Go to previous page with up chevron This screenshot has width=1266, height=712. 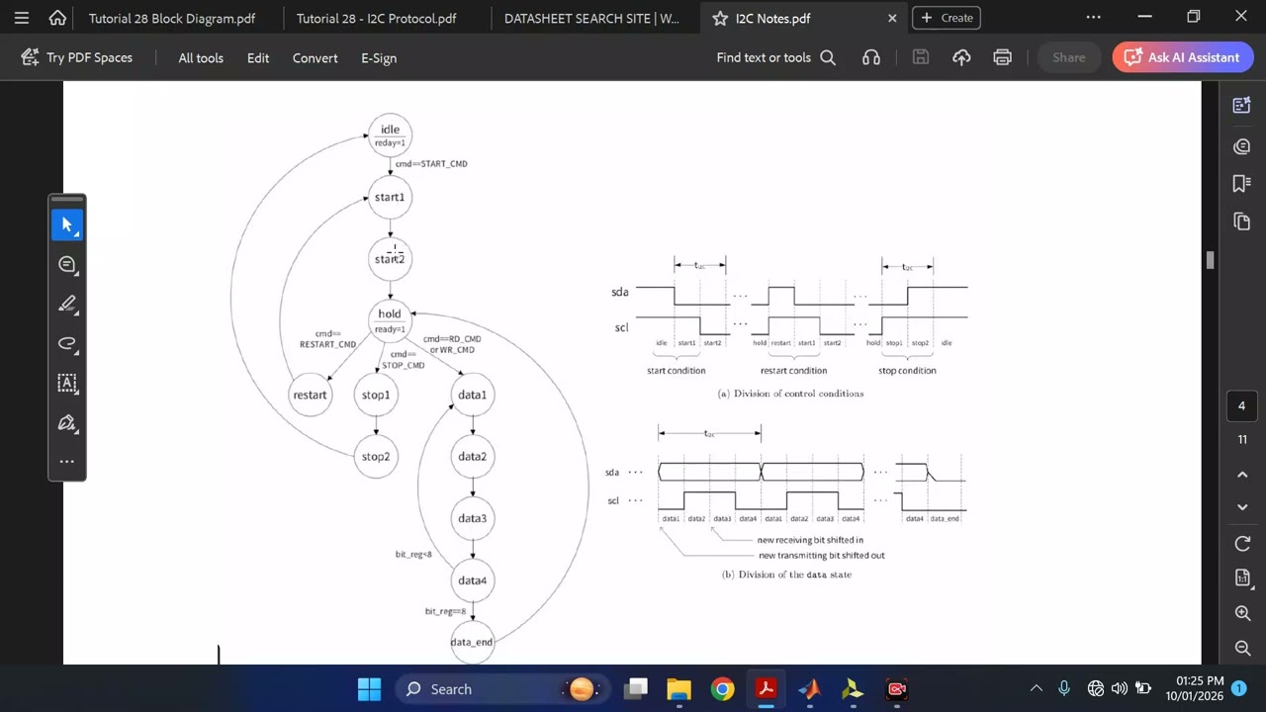coord(1242,475)
